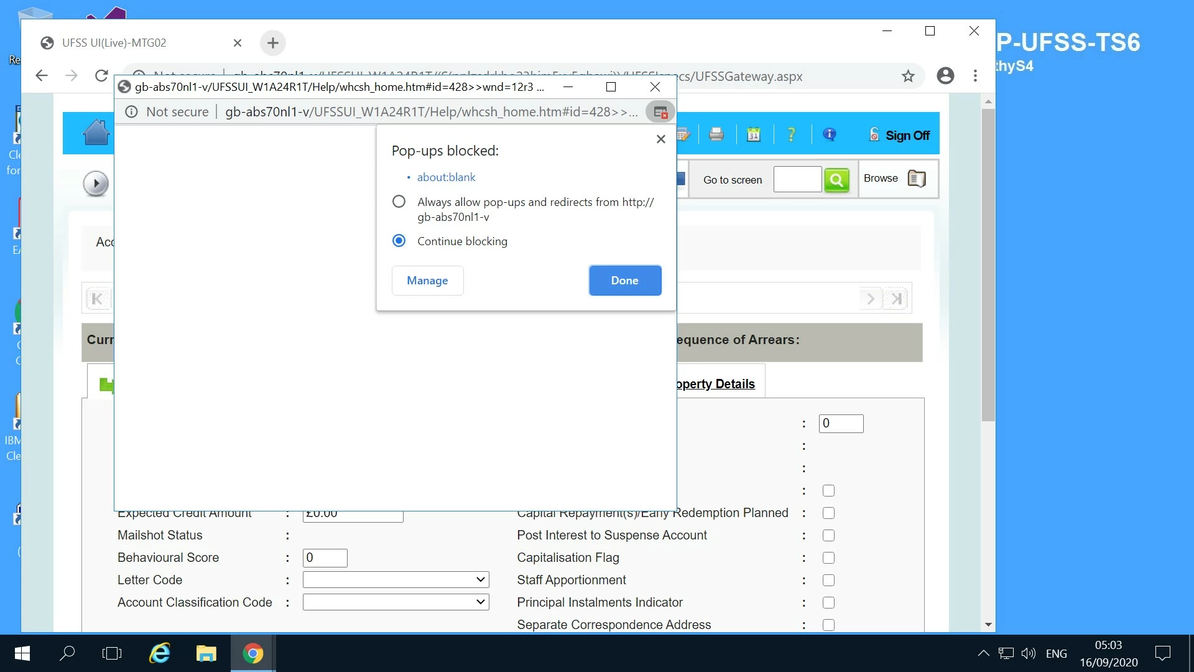Expand the Letter Code dropdown
This screenshot has height=672, width=1194.
click(396, 580)
